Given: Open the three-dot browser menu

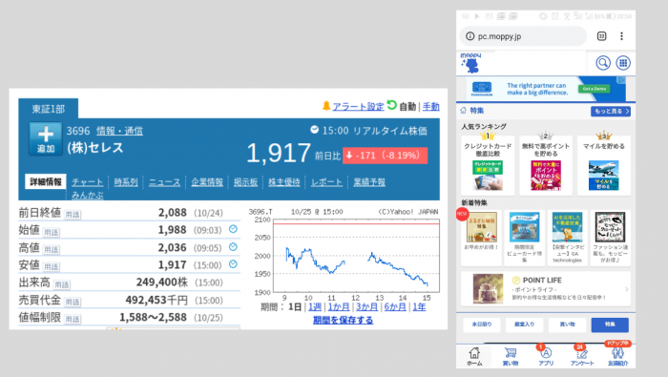Looking at the screenshot, I should point(621,36).
